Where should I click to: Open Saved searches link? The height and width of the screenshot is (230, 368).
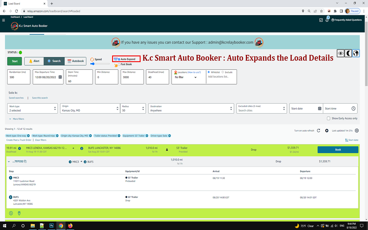pos(16,98)
